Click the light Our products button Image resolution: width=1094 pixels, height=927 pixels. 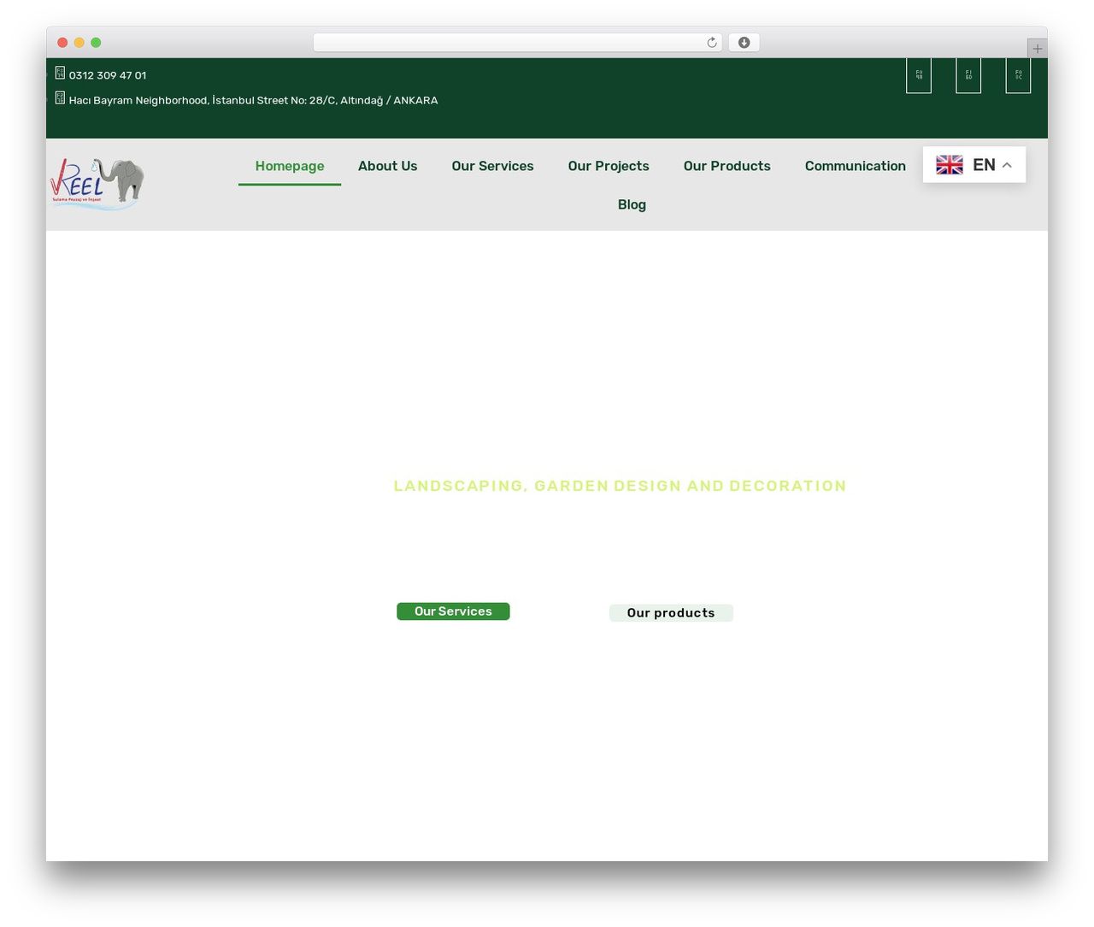[x=671, y=613]
